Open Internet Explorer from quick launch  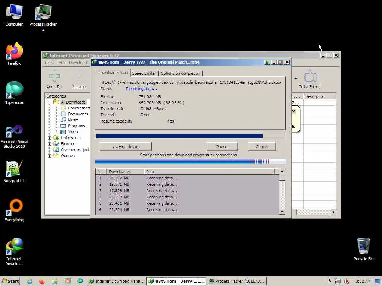(30, 282)
